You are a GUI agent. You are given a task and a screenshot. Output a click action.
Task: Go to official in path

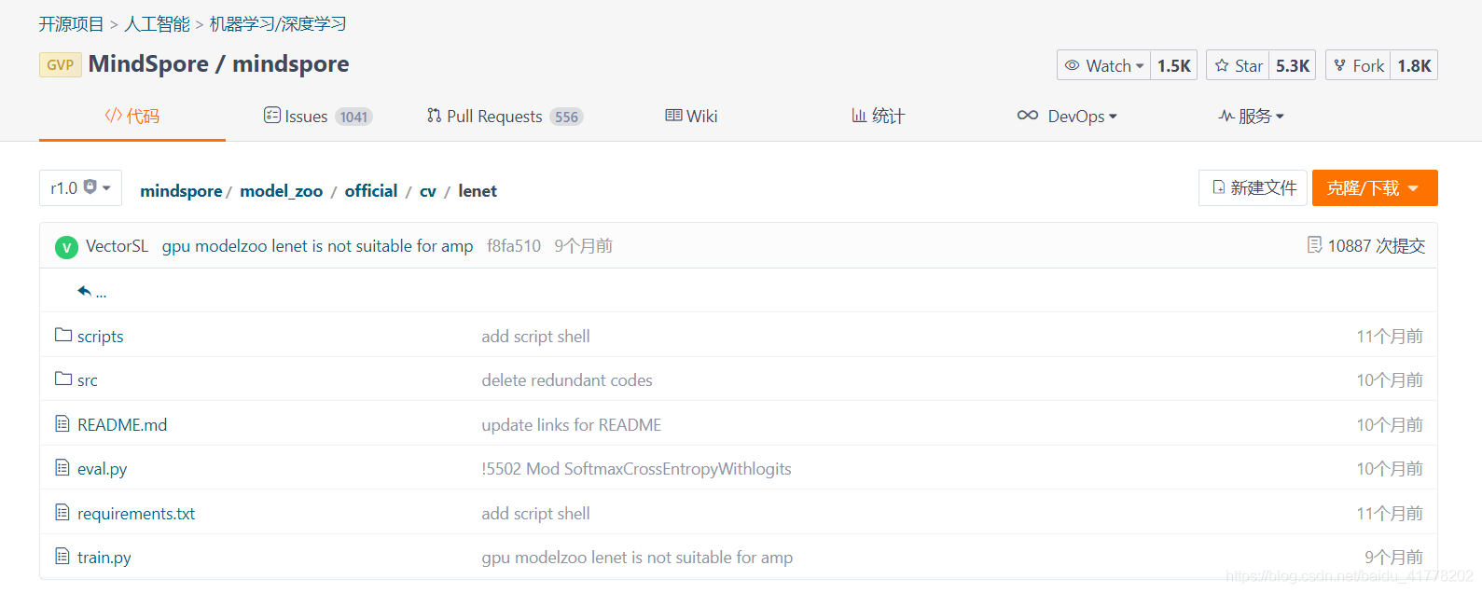tap(371, 190)
